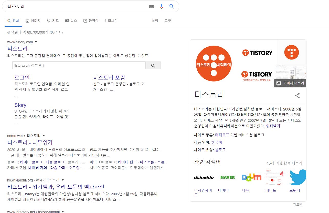The width and height of the screenshot is (329, 213).
Task: Open 도구 options
Action: (168, 21)
